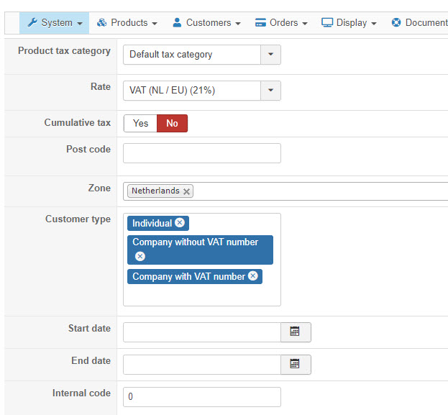
Task: Click the Start date calendar icon
Action: 295,332
